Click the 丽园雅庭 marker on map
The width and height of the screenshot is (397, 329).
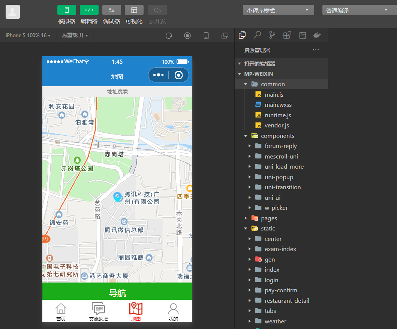(149, 258)
